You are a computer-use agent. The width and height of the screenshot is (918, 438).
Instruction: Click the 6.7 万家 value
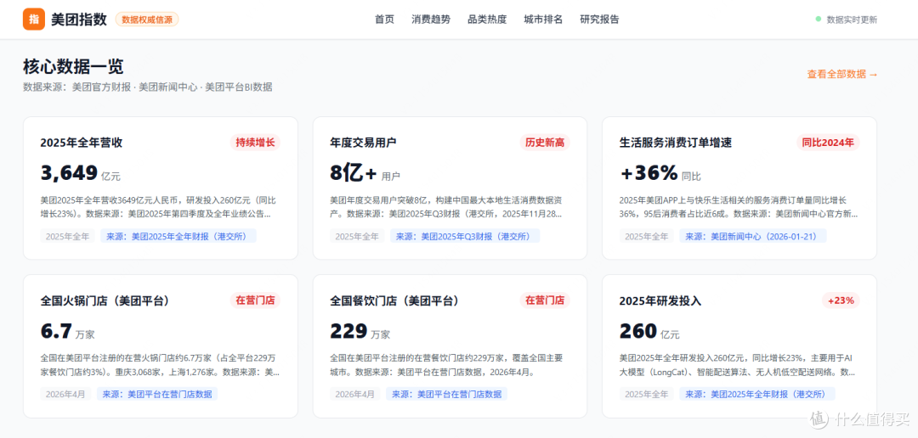(67, 332)
